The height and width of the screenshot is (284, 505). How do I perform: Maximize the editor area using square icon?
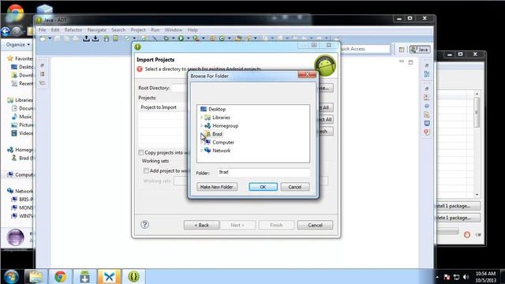coord(410,62)
